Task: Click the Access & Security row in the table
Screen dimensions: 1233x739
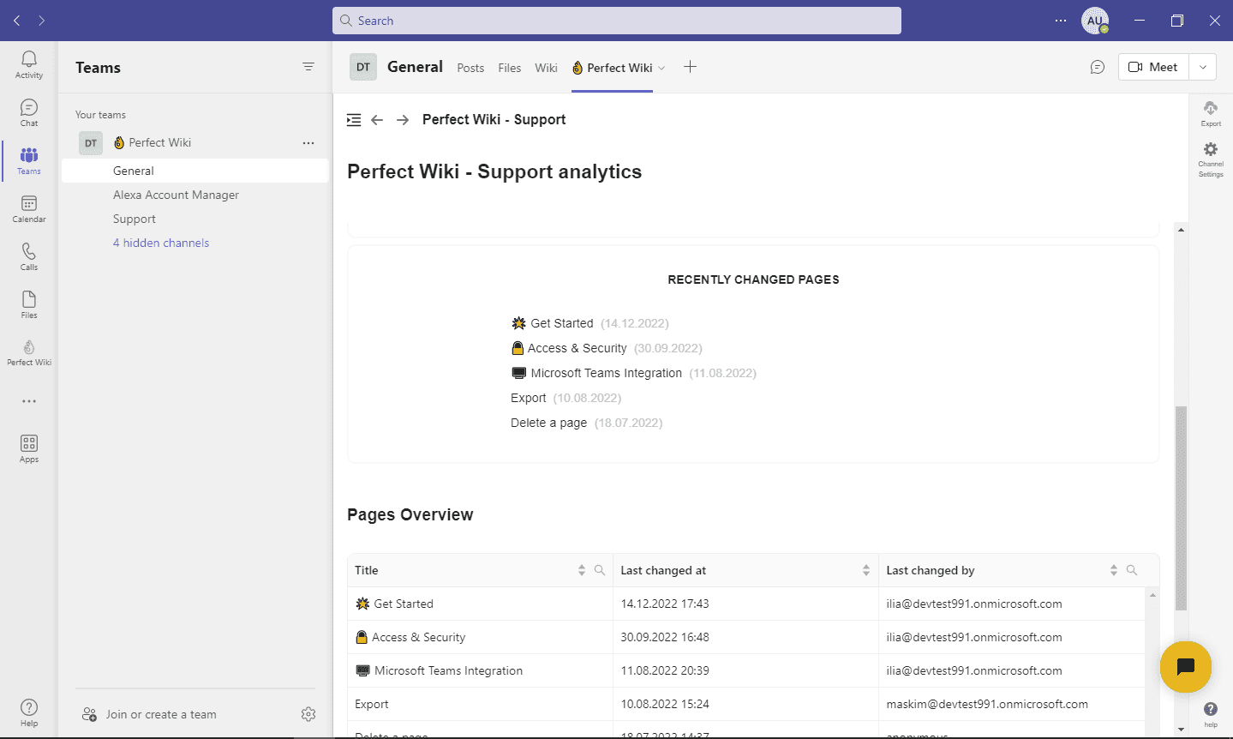Action: pyautogui.click(x=746, y=637)
